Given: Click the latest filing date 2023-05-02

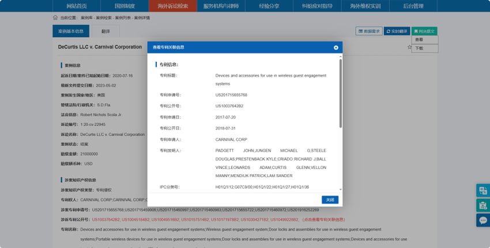Looking at the screenshot, I should tap(105, 85).
